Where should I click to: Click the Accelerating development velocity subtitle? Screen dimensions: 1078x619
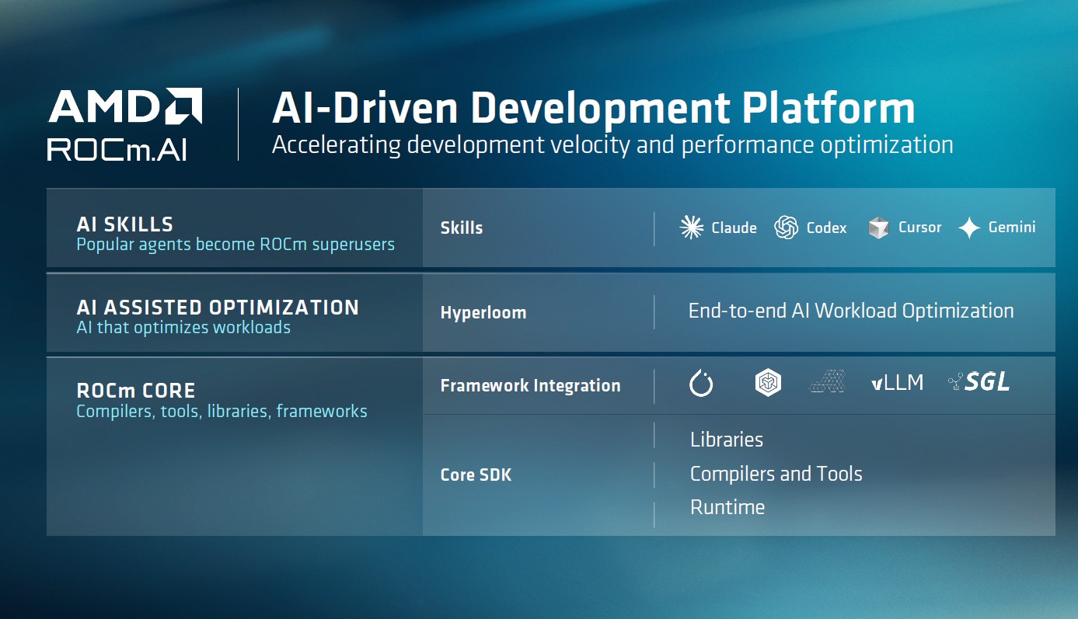click(x=612, y=145)
